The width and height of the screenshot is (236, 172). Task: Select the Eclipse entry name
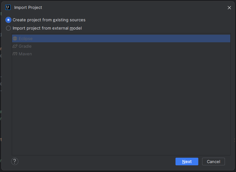[26, 38]
